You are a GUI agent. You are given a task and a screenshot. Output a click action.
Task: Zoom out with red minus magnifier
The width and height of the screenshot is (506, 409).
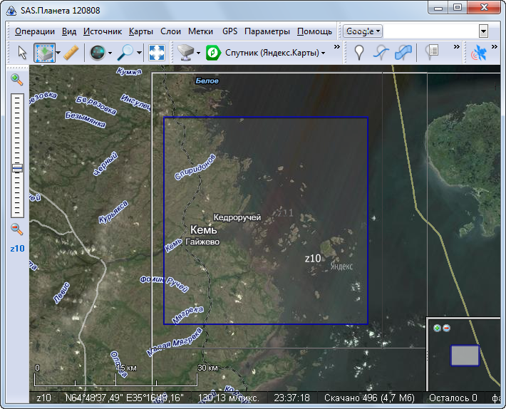(16, 229)
